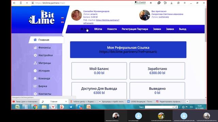Expand the taskbar address dropdown arrow
This screenshot has width=218, height=122.
(173, 107)
